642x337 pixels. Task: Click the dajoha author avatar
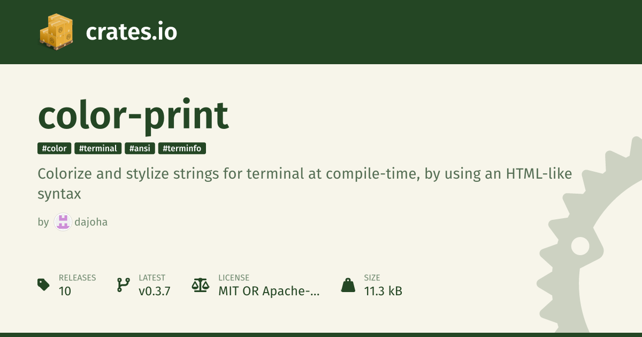click(x=63, y=222)
